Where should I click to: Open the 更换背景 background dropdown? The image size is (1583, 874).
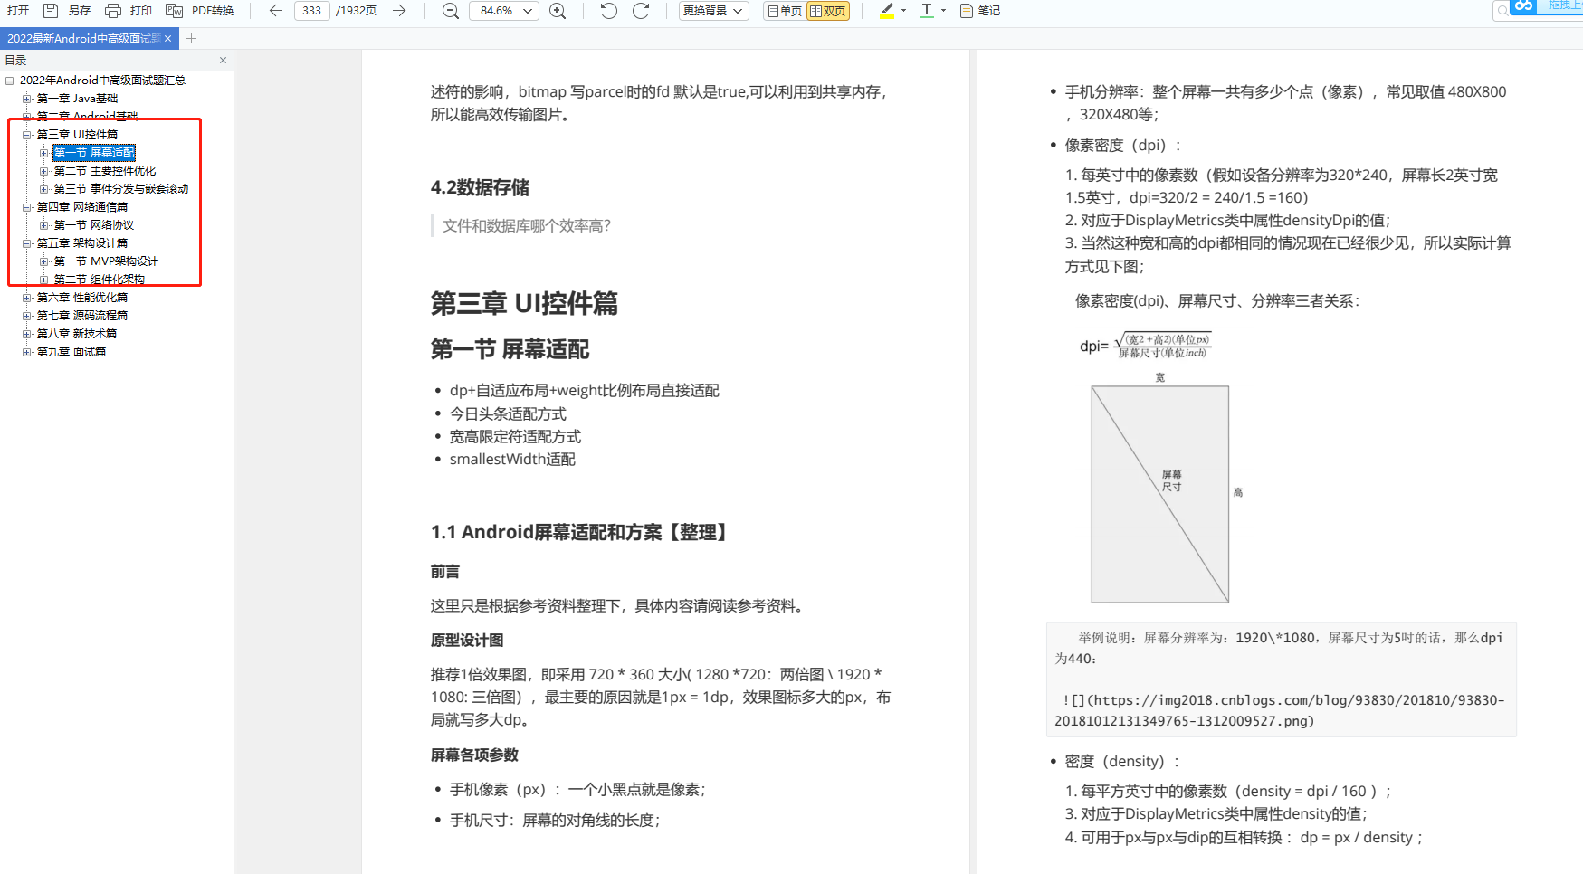pyautogui.click(x=713, y=11)
